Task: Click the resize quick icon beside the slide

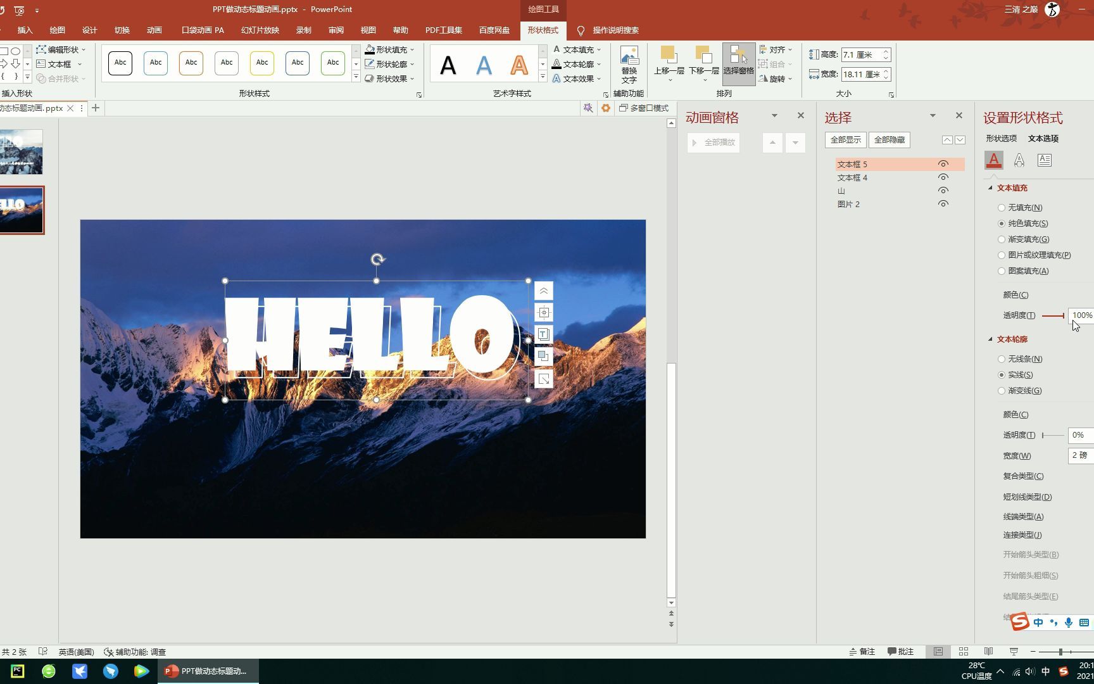Action: [x=544, y=379]
